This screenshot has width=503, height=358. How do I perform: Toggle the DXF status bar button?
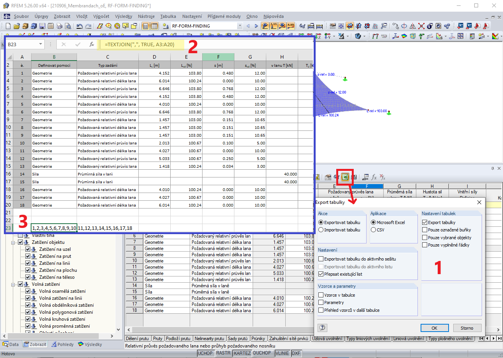click(296, 353)
